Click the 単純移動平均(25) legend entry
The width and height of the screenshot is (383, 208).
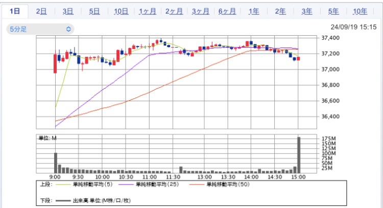(x=157, y=184)
